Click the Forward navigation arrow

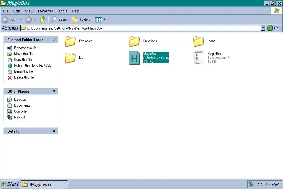point(28,19)
